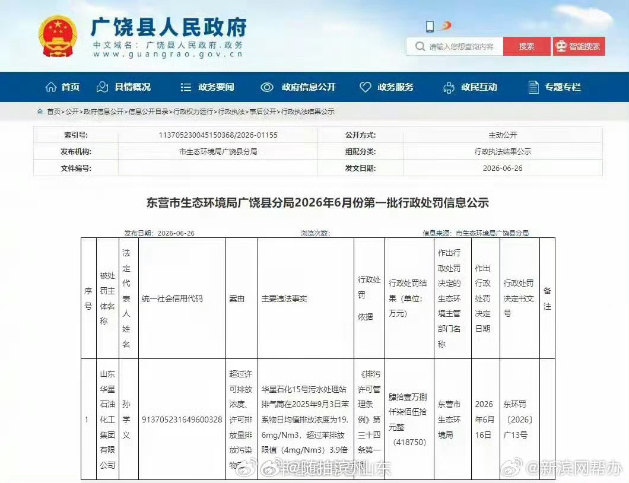
Task: Click 行政执法 breadcrumb link
Action: pos(231,112)
